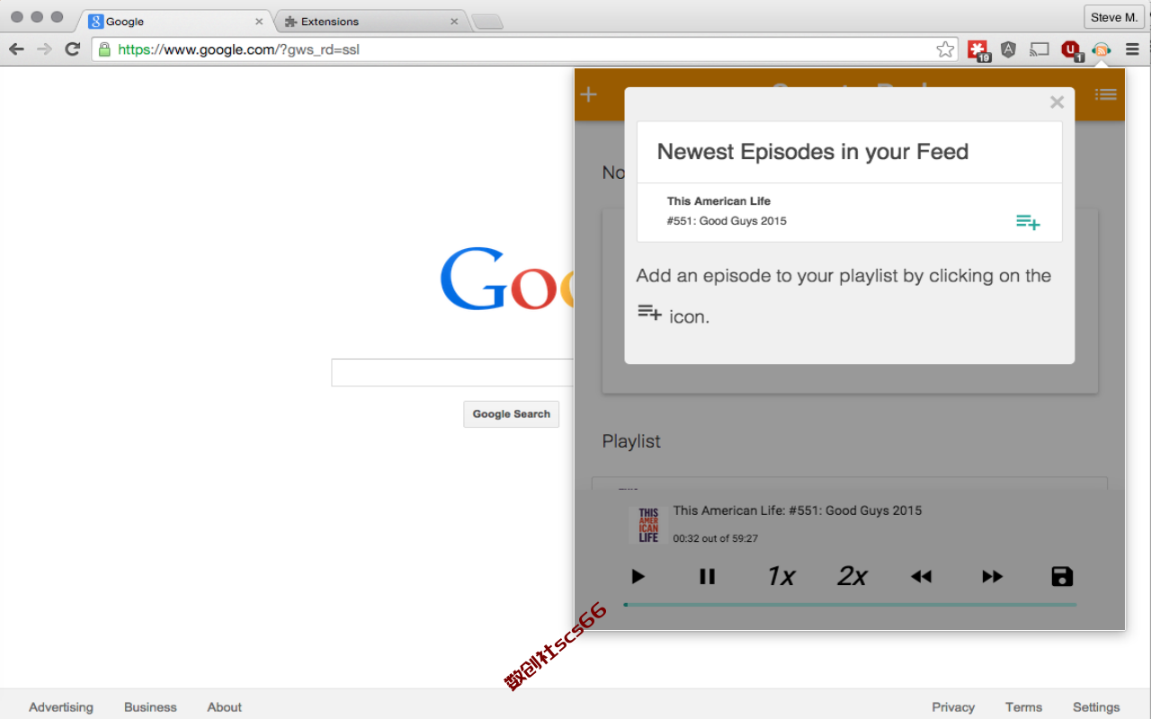The width and height of the screenshot is (1151, 719).
Task: Click the Google Search button
Action: [512, 414]
